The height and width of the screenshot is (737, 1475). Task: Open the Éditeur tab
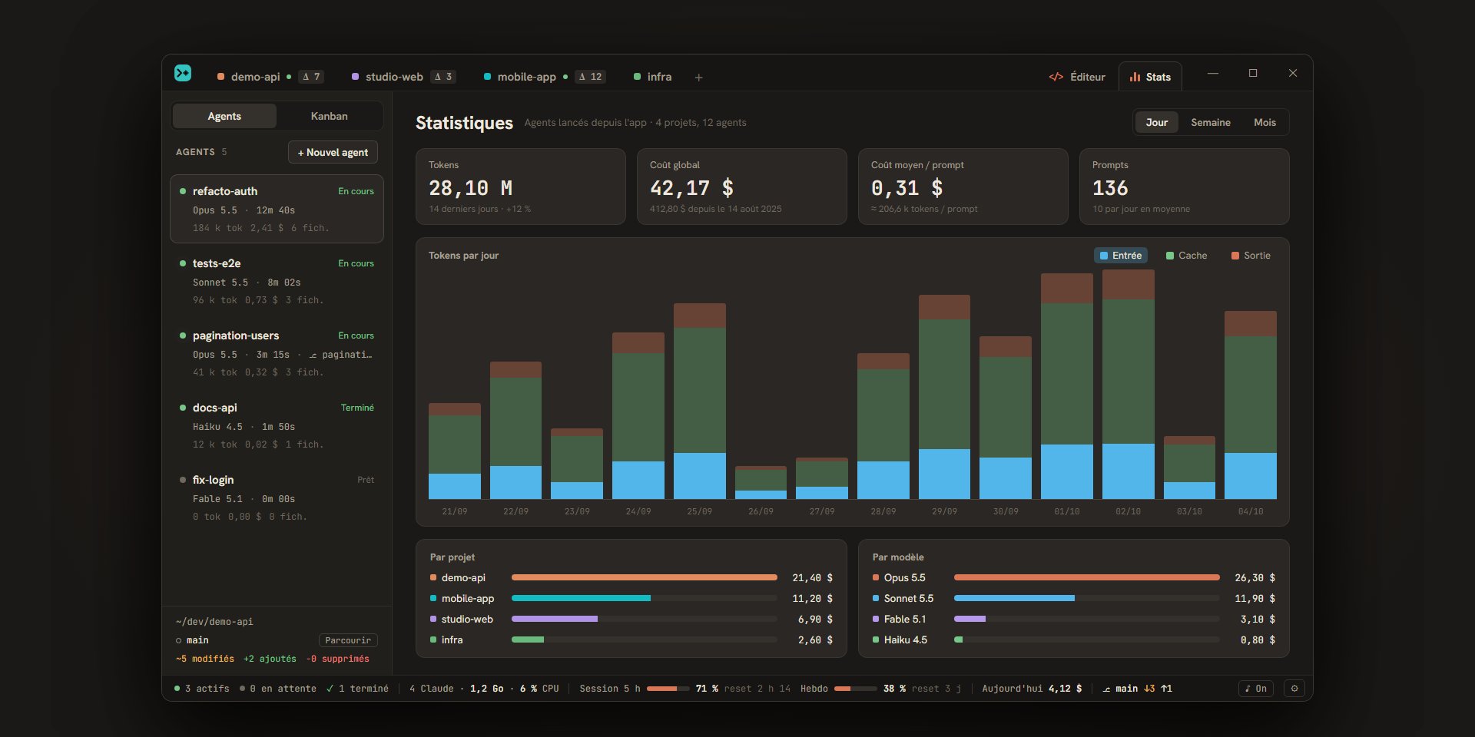pos(1077,77)
